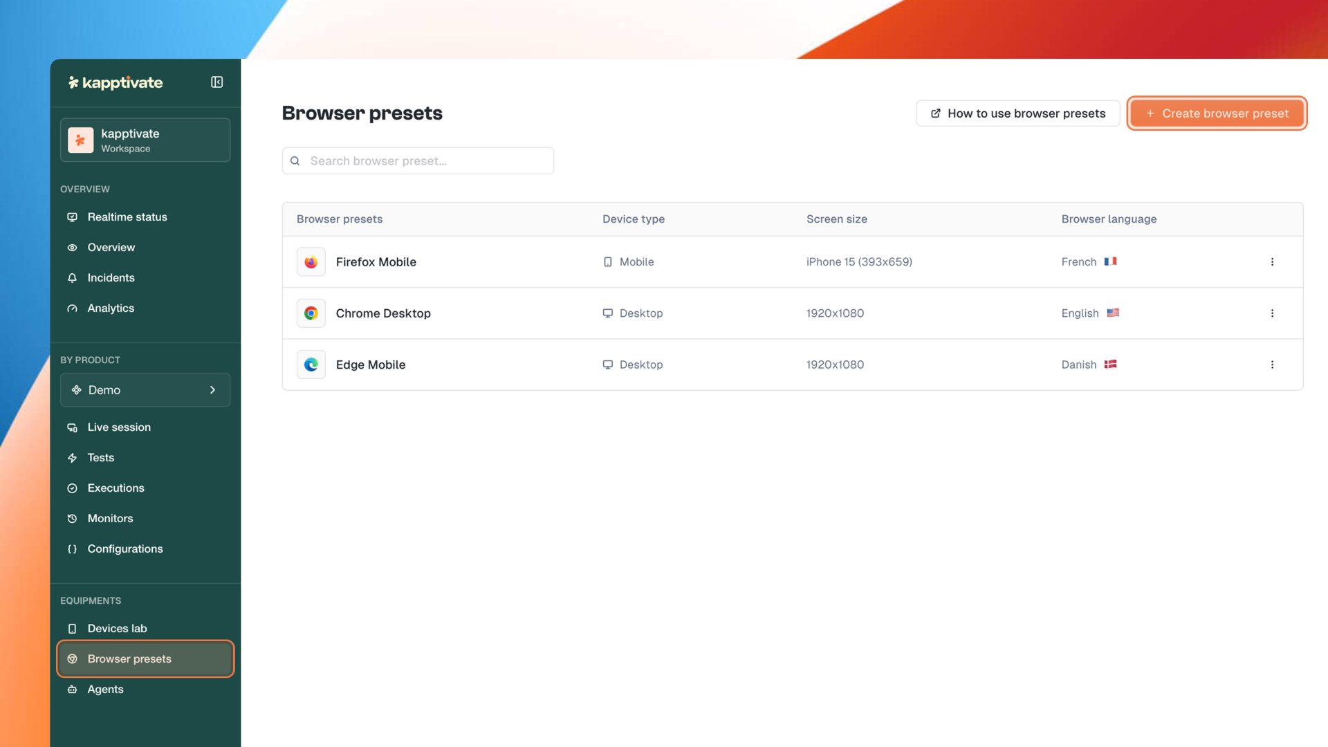Click the Firefox browser icon
1328x747 pixels.
point(311,262)
